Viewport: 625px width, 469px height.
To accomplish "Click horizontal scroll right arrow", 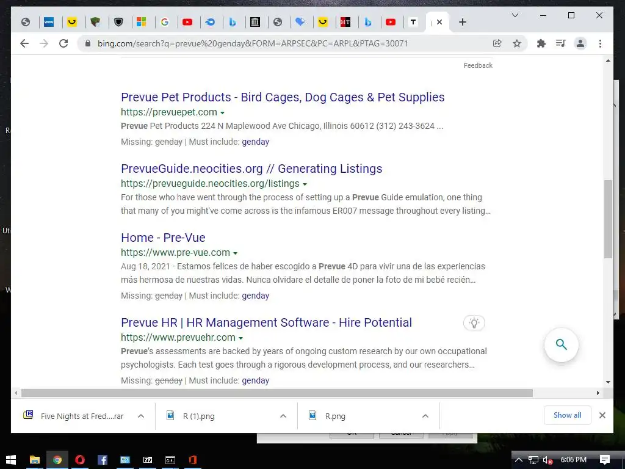I will click(598, 393).
